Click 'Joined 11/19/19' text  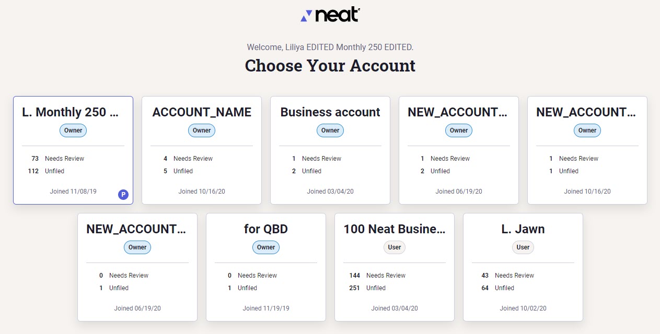(x=266, y=308)
